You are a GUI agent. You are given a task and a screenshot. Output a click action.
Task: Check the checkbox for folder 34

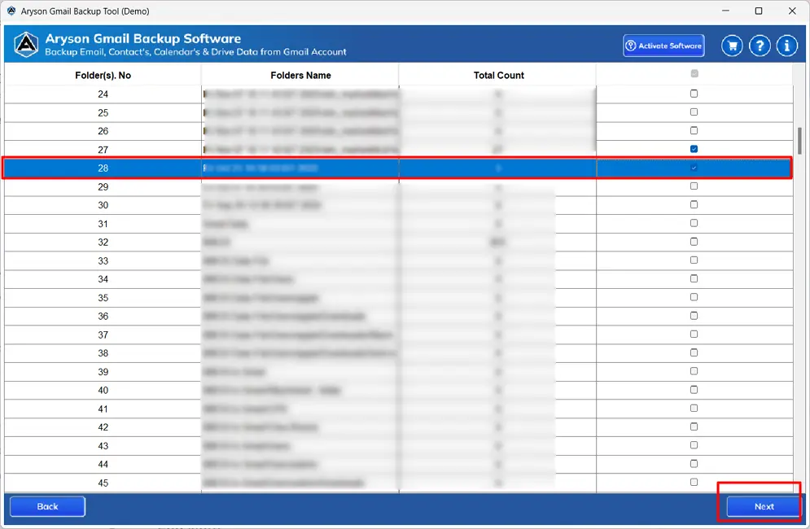[x=694, y=278]
